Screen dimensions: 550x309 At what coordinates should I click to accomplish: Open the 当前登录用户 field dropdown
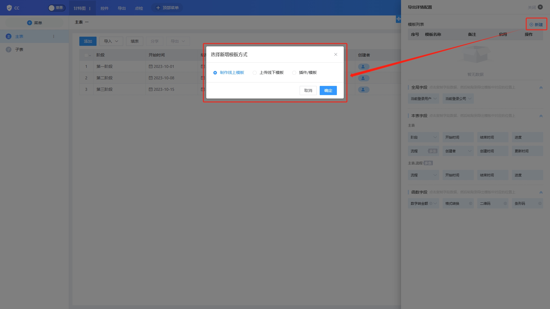423,99
